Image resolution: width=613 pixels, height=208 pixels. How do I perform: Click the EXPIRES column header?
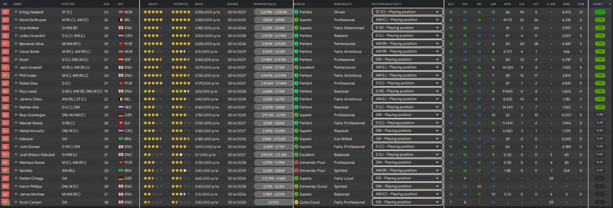coord(233,4)
